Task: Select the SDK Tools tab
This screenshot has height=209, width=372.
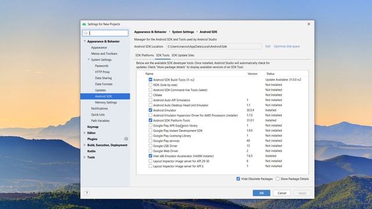Action: point(163,55)
